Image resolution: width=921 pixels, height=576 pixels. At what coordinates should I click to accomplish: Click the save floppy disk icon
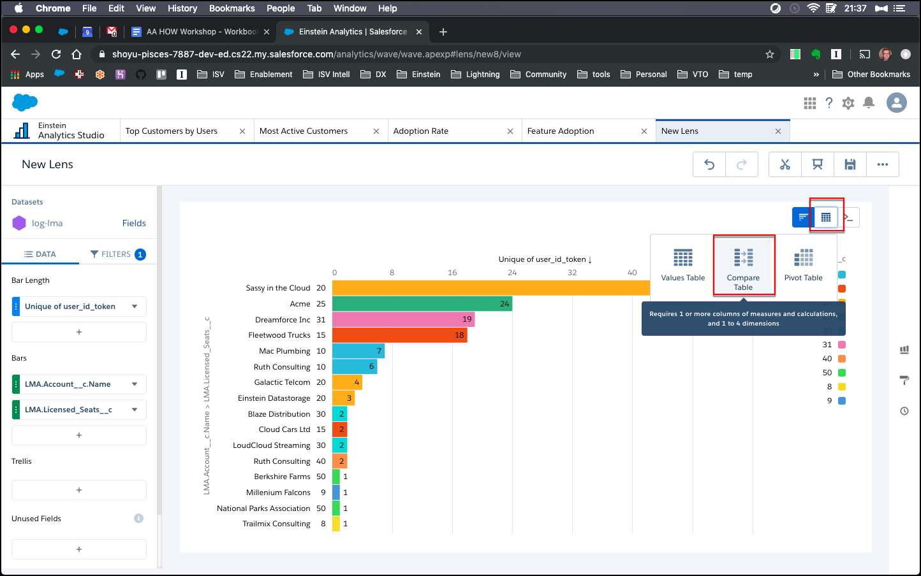[850, 164]
